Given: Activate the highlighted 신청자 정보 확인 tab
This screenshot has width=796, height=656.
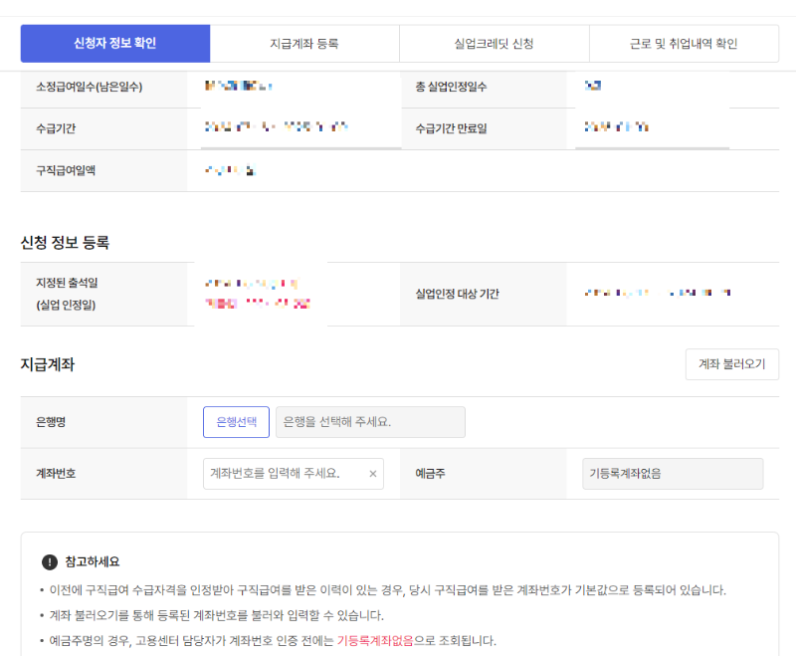Looking at the screenshot, I should coord(115,44).
